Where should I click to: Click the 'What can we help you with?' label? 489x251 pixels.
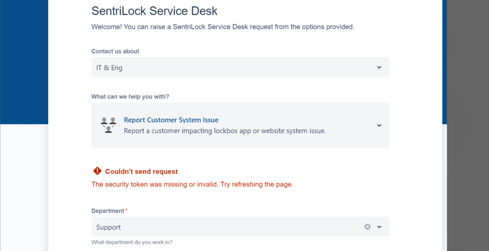coord(130,97)
